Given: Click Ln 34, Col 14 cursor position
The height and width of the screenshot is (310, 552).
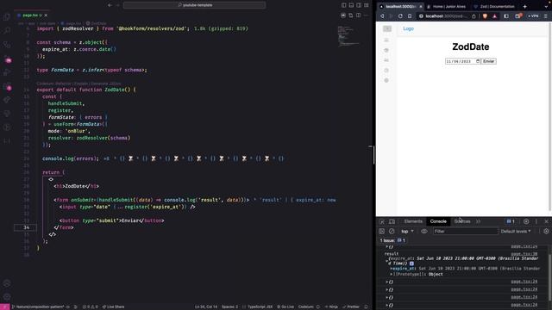Looking at the screenshot, I should click(x=206, y=307).
